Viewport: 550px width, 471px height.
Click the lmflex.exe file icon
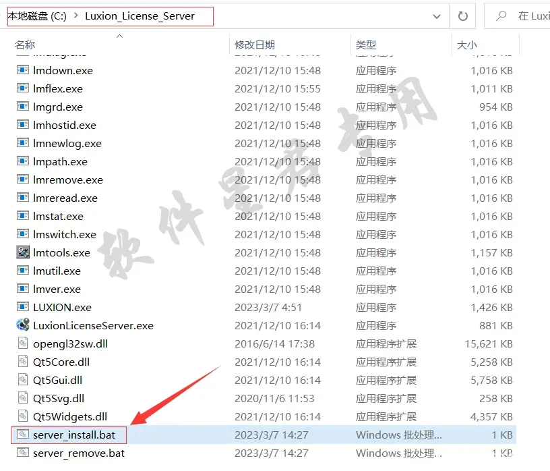coord(23,88)
